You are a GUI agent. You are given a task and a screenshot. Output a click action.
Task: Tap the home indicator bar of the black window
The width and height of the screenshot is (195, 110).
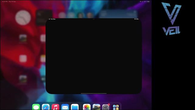[x=94, y=93]
